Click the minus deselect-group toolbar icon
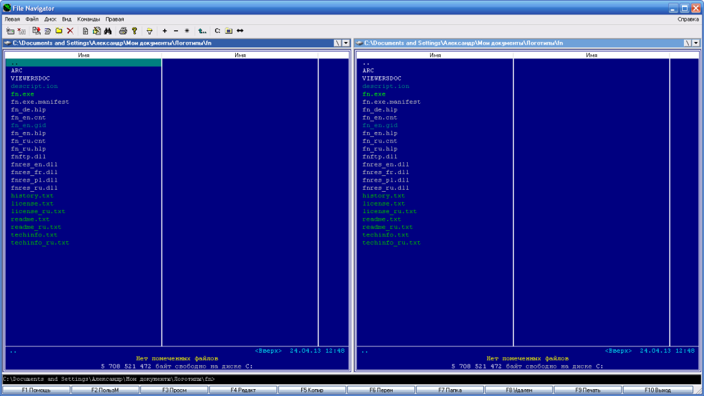 pos(176,31)
